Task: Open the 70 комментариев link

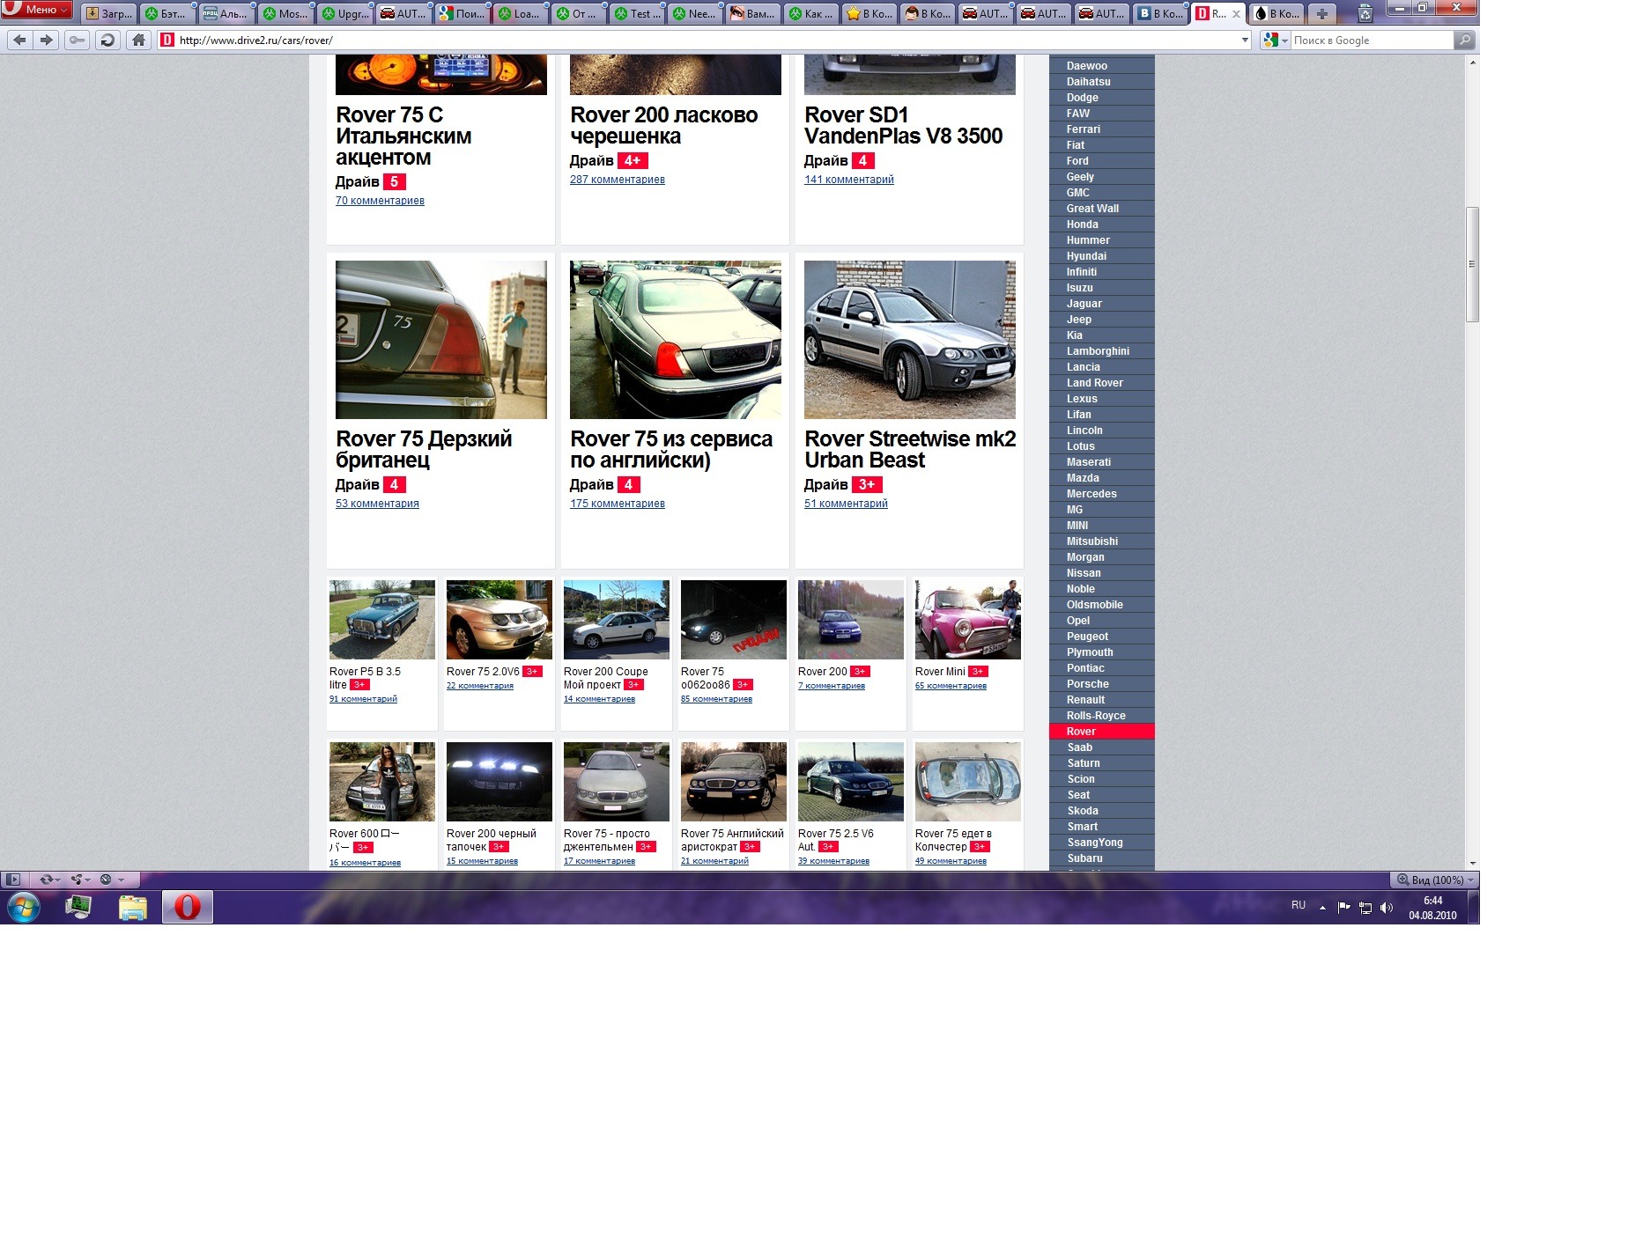Action: [380, 201]
